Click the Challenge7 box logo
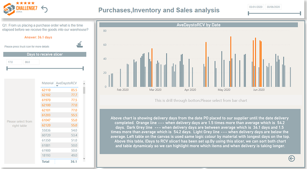Viewport: 307px width, 169px height. (9, 9)
